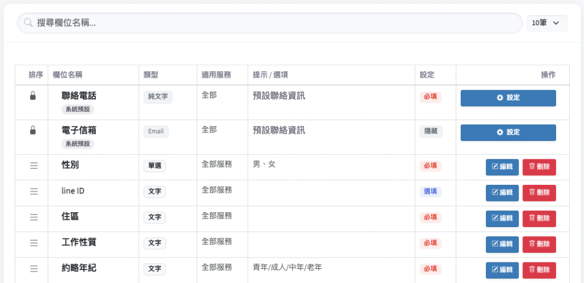Open the 10筆 page size dropdown
584x283 pixels.
547,23
